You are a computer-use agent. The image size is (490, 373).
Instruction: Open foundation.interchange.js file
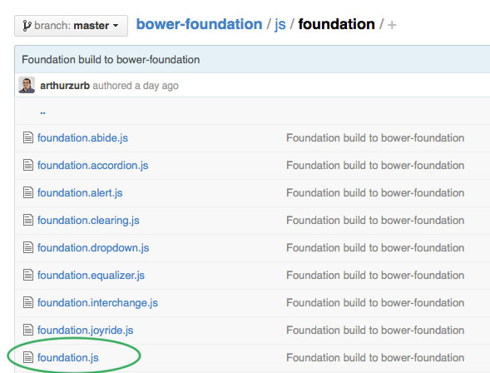tap(97, 303)
